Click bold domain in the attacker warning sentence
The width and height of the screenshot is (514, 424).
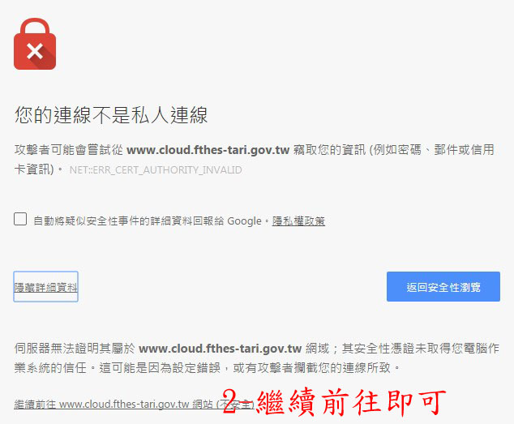tap(208, 150)
